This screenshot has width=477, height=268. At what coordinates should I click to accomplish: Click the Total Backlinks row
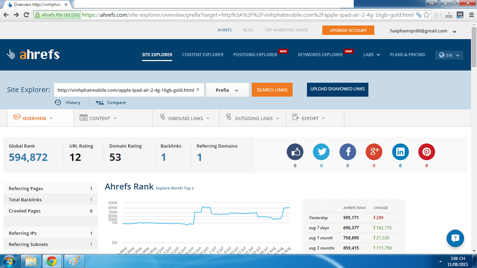pos(51,199)
